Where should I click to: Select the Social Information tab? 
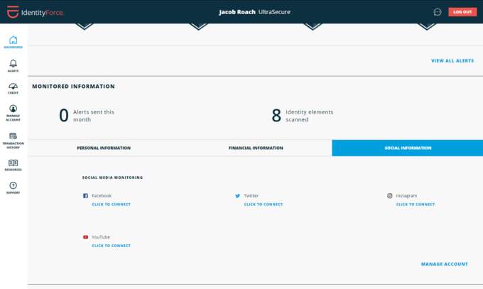408,148
